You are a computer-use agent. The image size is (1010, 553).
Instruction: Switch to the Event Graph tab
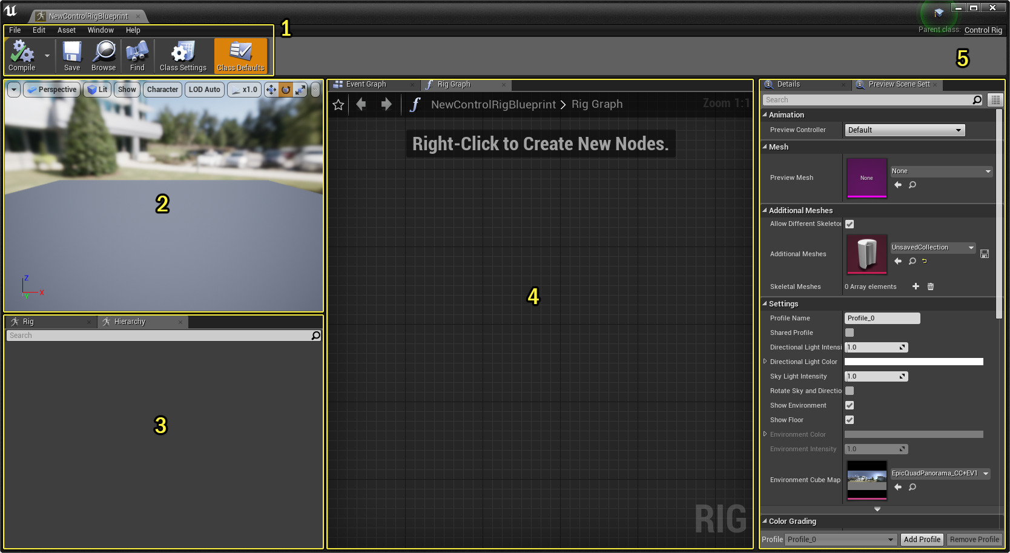coord(367,84)
